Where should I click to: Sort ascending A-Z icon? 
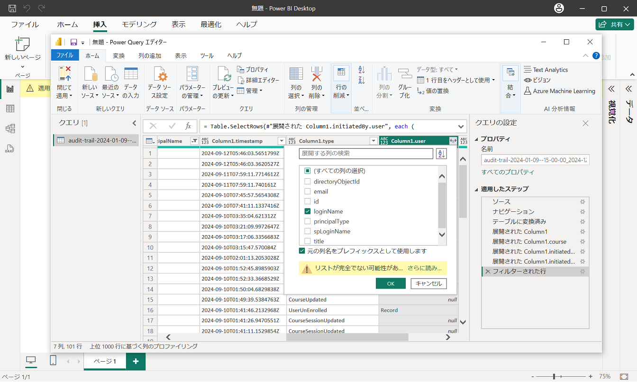click(362, 69)
